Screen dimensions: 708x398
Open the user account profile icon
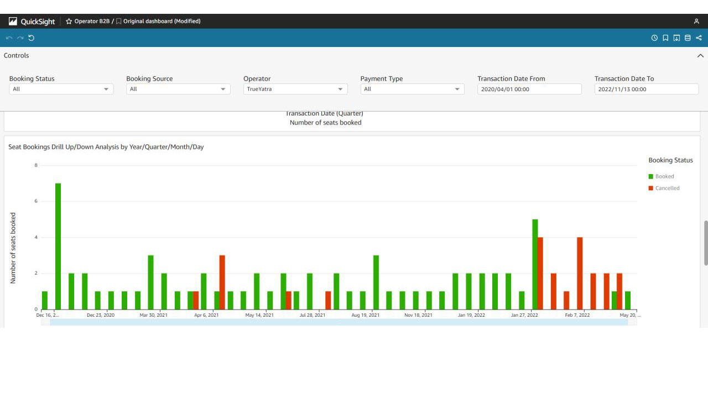click(x=696, y=22)
